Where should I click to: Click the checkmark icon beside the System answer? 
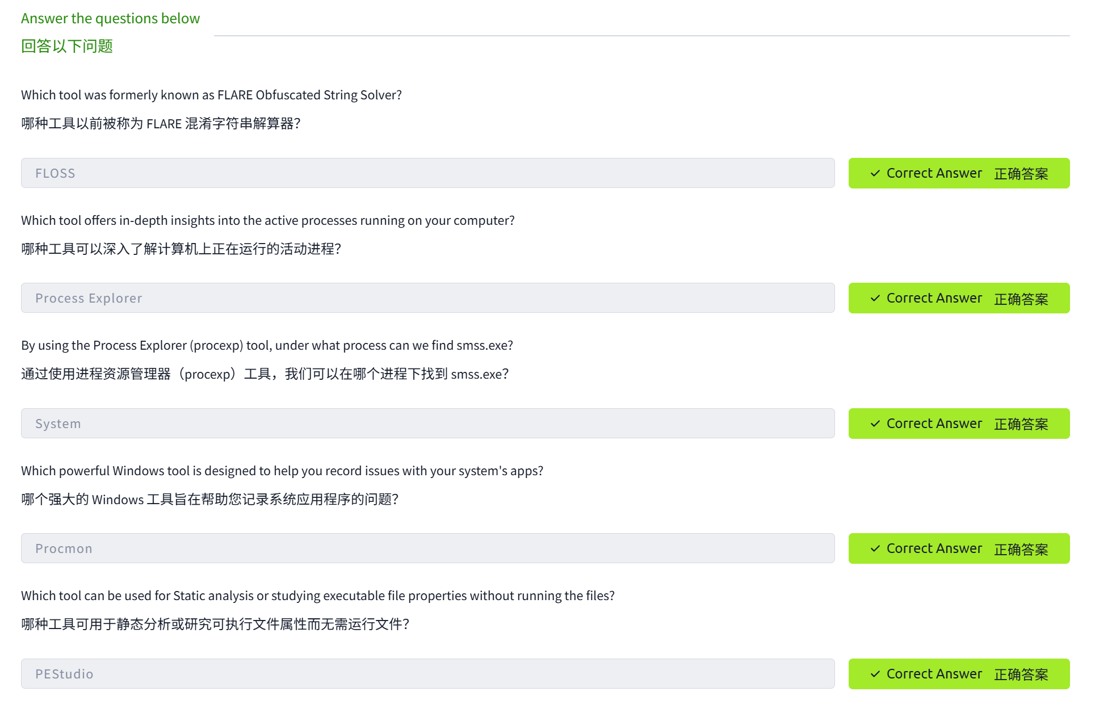(x=875, y=424)
